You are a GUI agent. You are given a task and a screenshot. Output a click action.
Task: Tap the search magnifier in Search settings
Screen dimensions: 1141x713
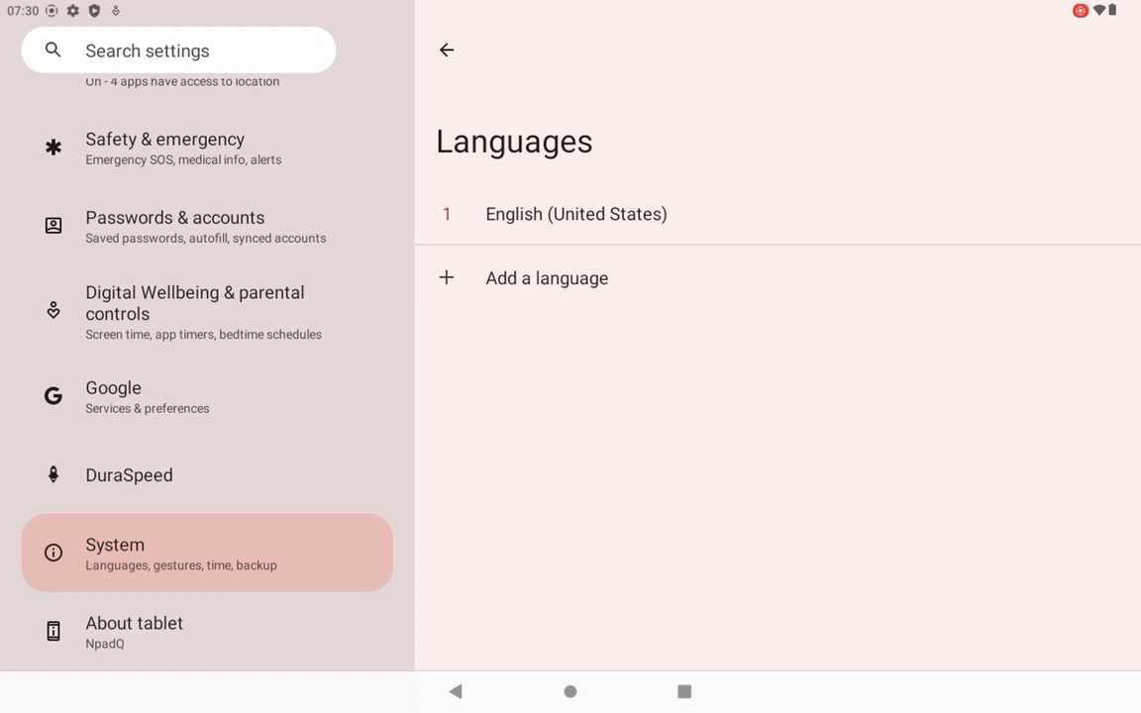click(x=52, y=50)
